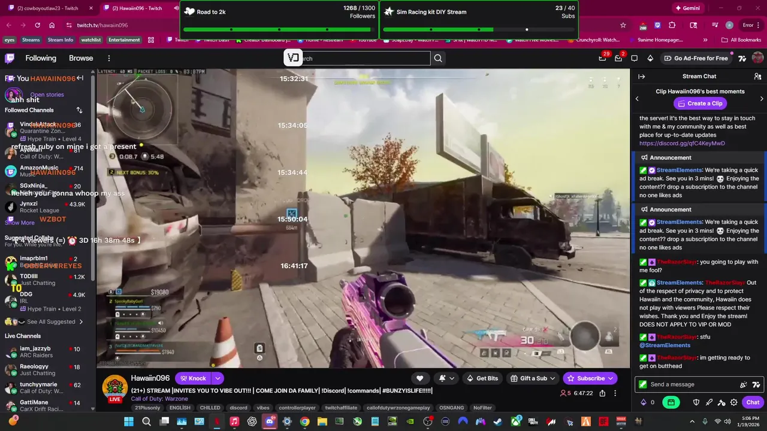The width and height of the screenshot is (767, 431).
Task: Expand the dropdown arrow next to Knock
Action: click(x=218, y=378)
